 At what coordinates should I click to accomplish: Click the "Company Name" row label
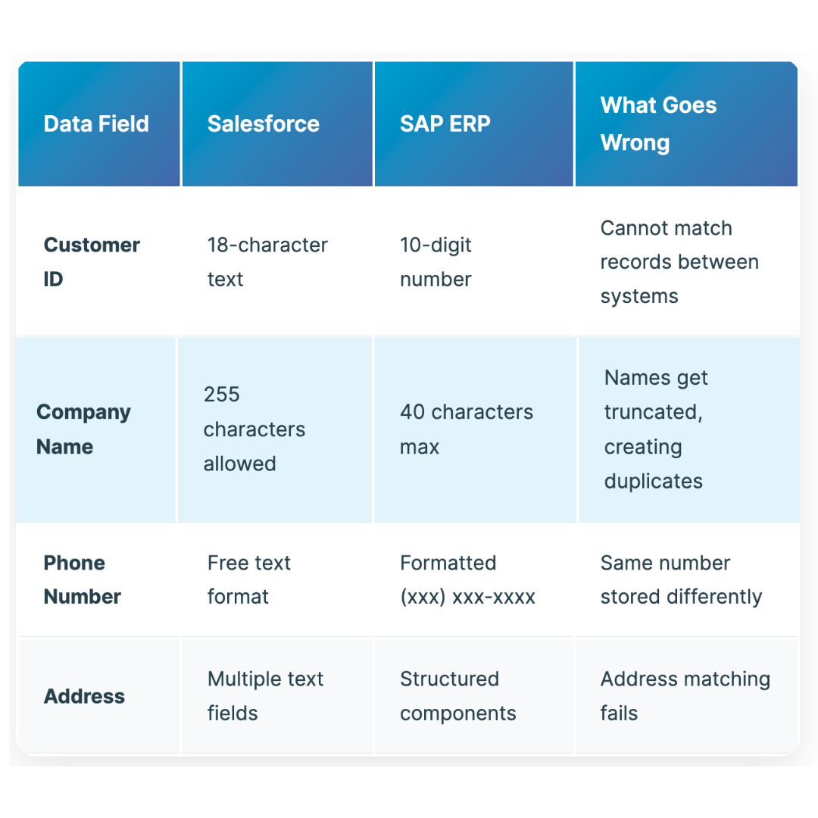tap(83, 429)
